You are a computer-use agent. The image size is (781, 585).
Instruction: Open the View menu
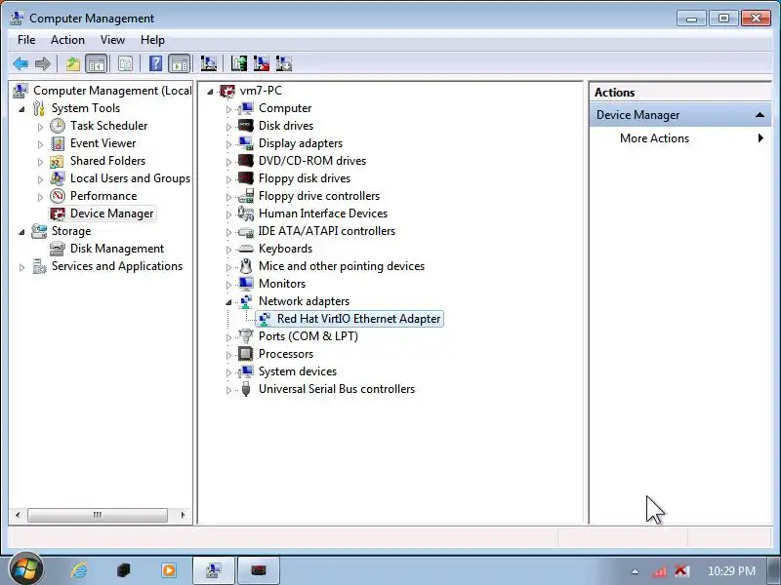(112, 40)
